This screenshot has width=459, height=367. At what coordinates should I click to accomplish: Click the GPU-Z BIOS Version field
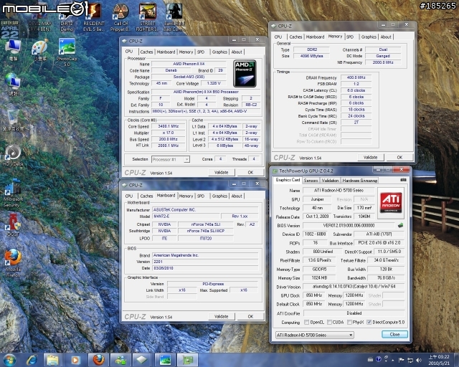click(x=349, y=225)
